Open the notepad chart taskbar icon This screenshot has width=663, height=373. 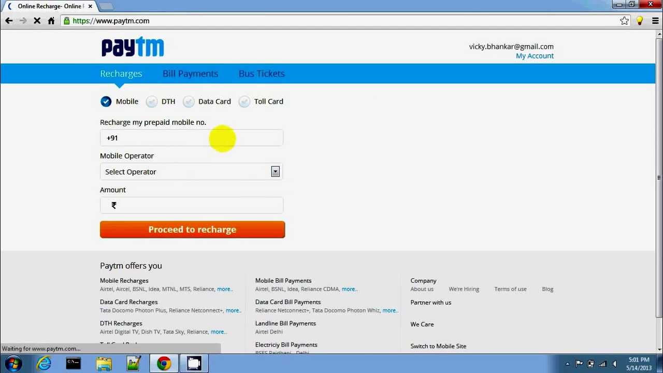pos(134,364)
